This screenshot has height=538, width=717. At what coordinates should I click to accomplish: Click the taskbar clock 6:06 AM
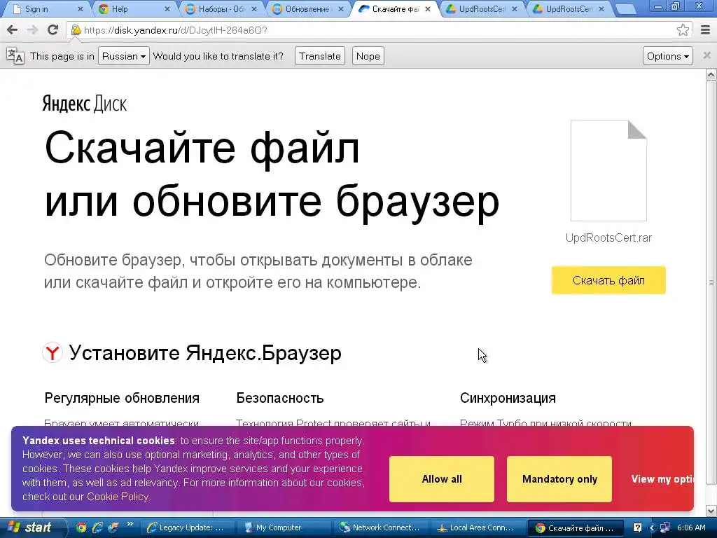pyautogui.click(x=691, y=527)
